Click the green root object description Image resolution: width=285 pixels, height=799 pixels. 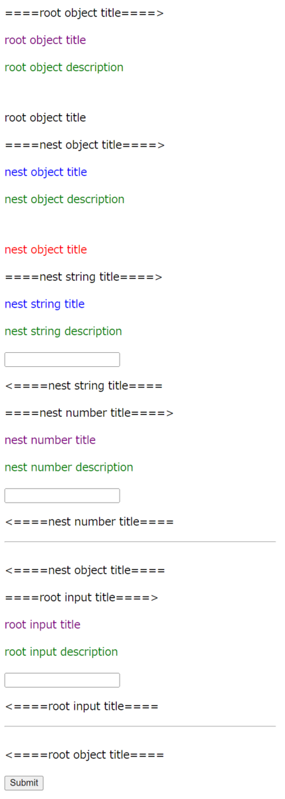(x=64, y=67)
